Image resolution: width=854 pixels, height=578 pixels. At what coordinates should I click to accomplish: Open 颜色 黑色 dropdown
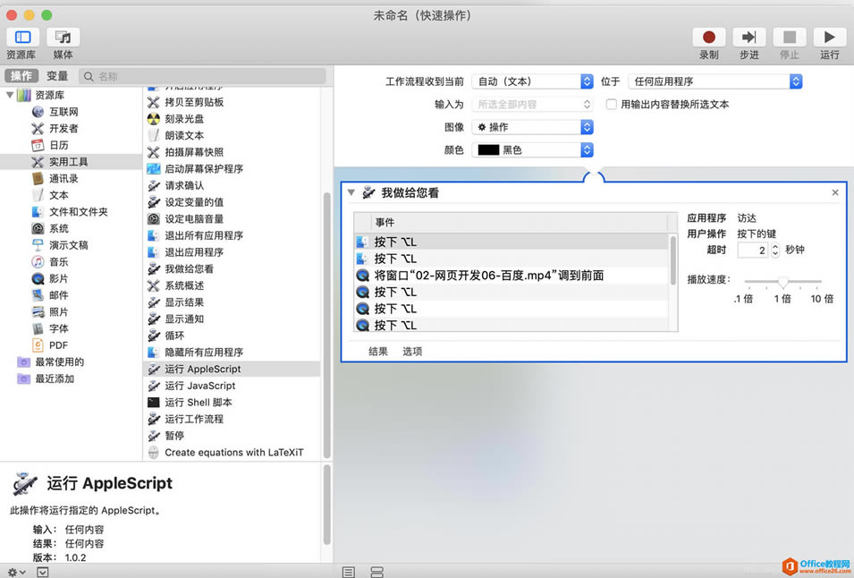(x=532, y=149)
